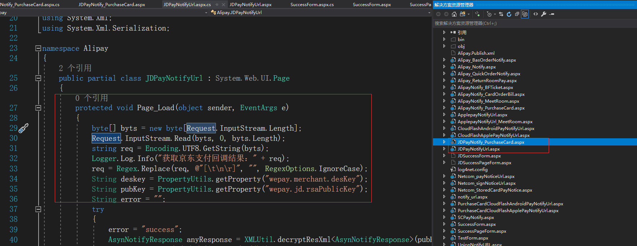Viewport: 637px width, 246px height.
Task: Switch to the JDPayNotify_PurchaseCard.aspx tab
Action: [112, 5]
